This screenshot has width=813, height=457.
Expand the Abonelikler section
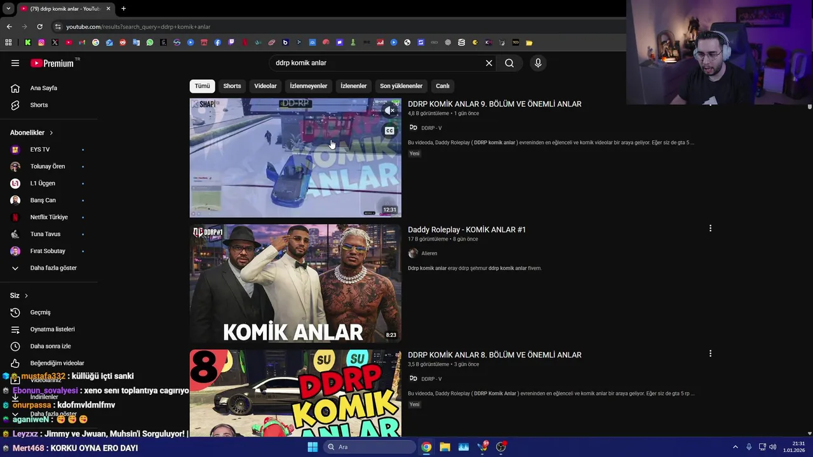coord(32,133)
